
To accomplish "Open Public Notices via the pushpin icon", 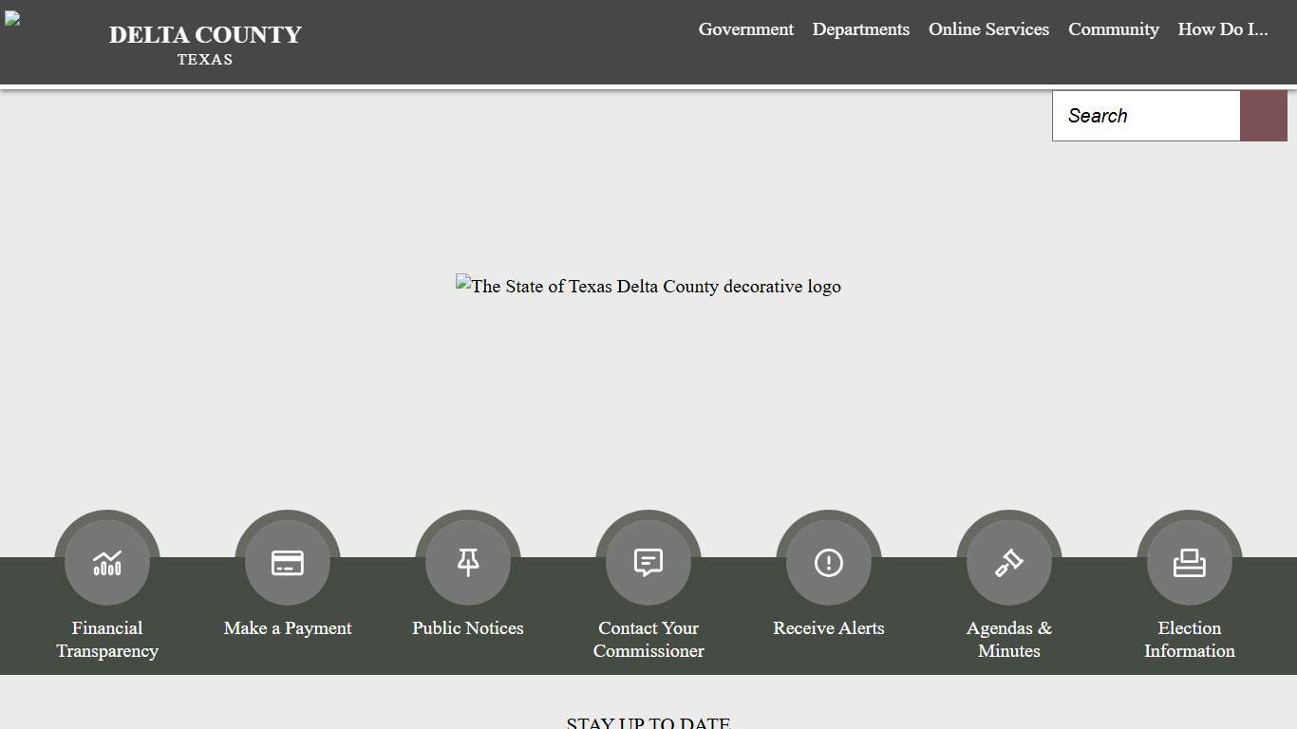I will (467, 560).
